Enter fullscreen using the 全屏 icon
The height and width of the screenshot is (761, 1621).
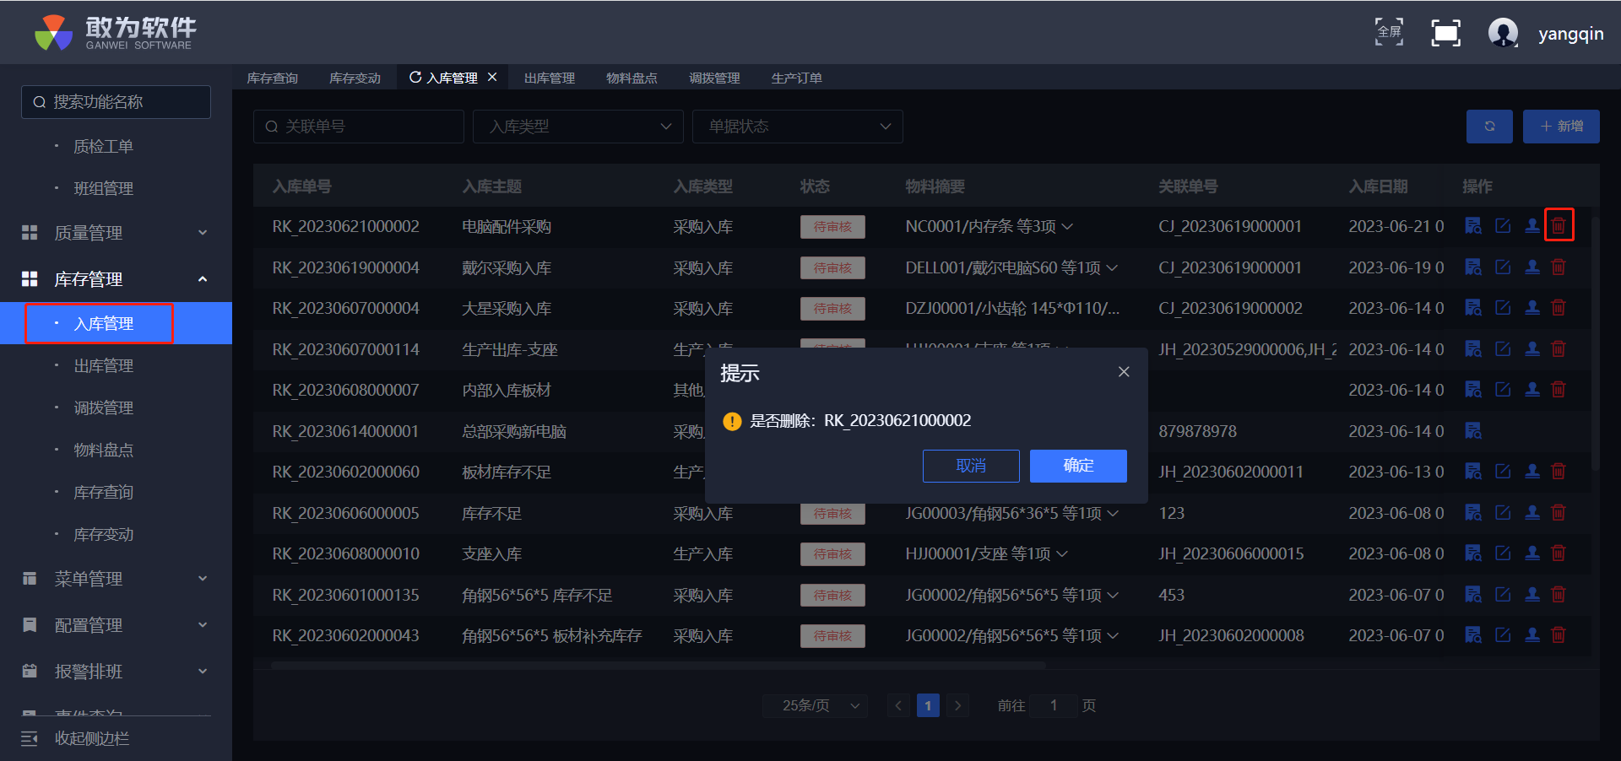coord(1389,33)
